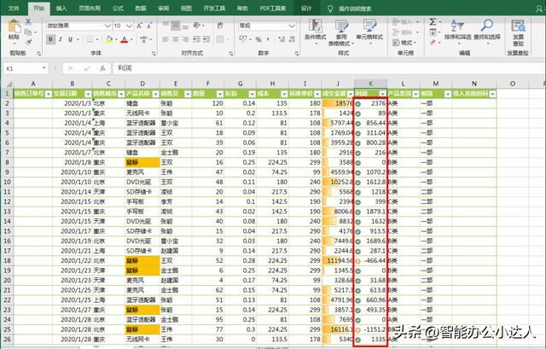Open filter dropdown for column B date header
Image resolution: width=546 pixels, height=349 pixels.
(x=88, y=94)
